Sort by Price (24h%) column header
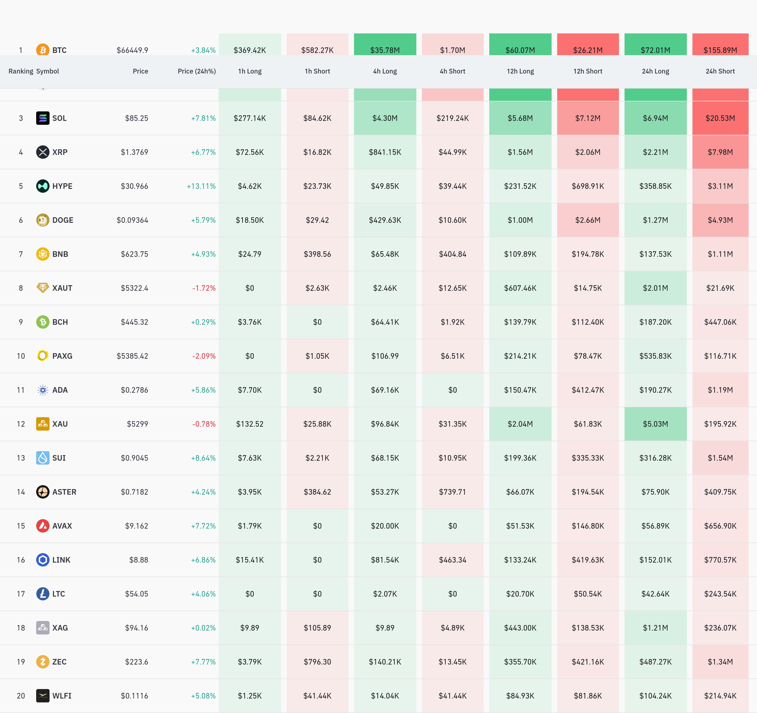 196,71
